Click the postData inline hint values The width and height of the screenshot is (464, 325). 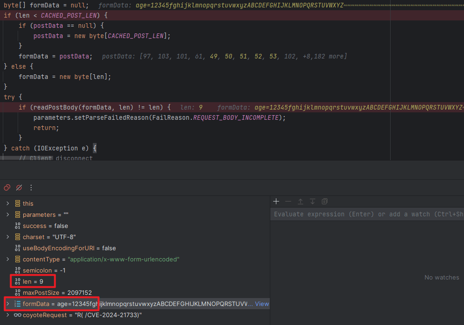225,56
